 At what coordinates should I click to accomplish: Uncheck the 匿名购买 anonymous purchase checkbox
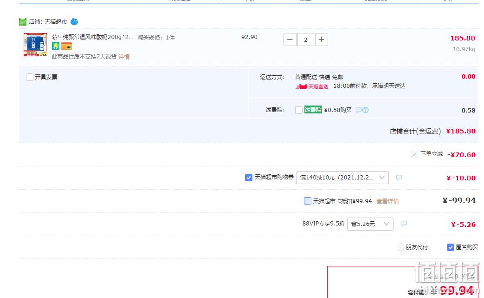(450, 247)
